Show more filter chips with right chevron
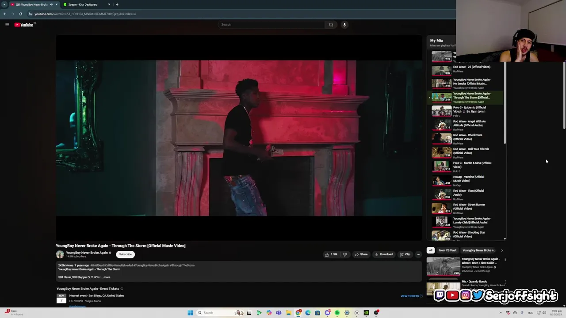This screenshot has width=566, height=318. 502,250
